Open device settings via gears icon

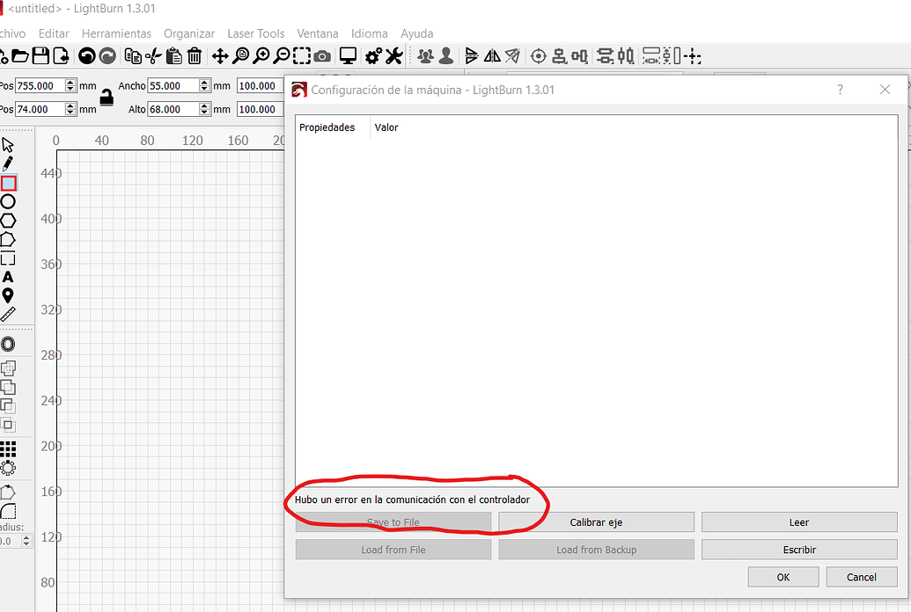point(373,55)
